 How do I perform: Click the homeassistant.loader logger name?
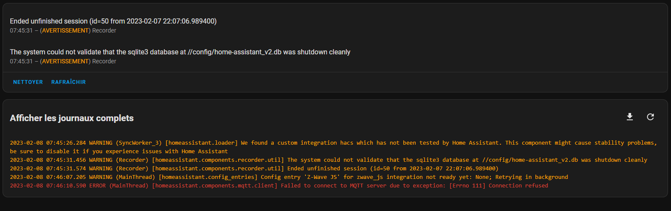(x=201, y=143)
